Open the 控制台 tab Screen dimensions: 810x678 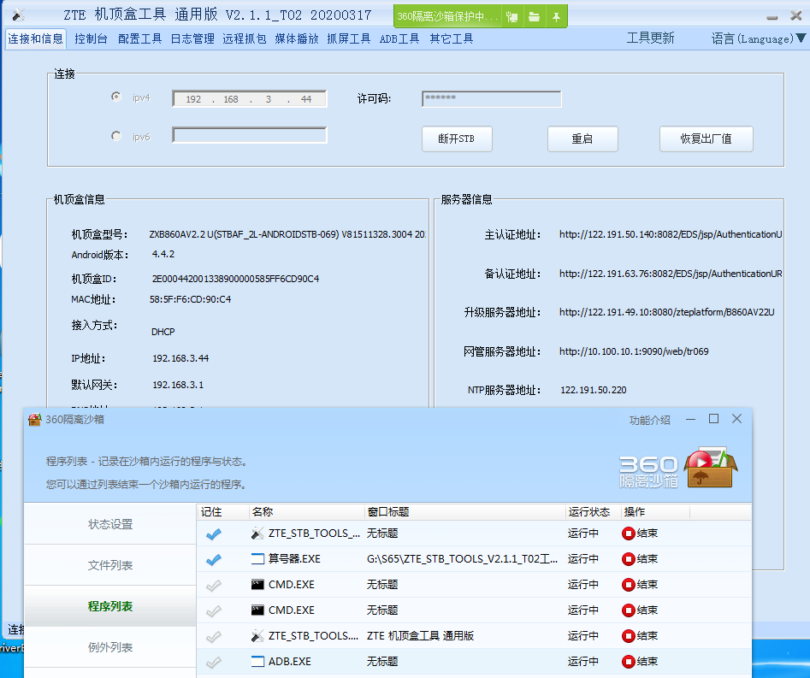click(91, 38)
